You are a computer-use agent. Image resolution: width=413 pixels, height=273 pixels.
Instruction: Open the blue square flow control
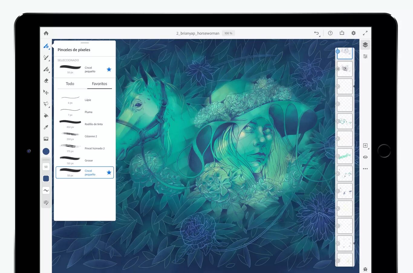click(46, 178)
